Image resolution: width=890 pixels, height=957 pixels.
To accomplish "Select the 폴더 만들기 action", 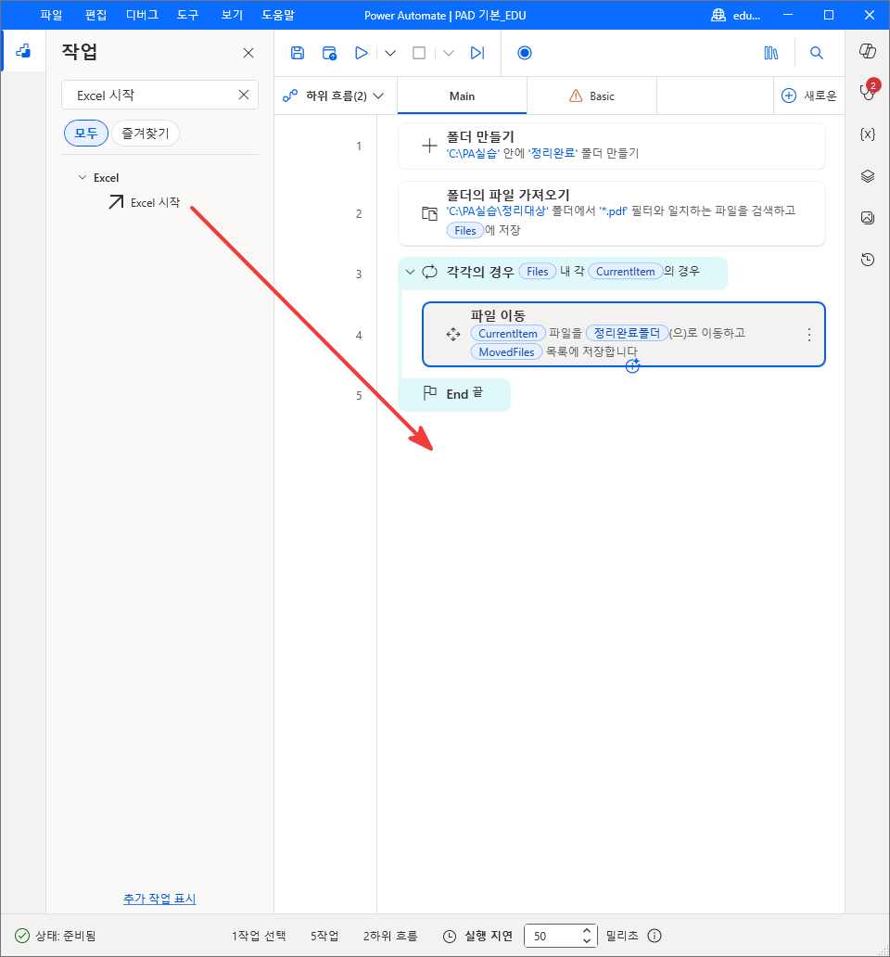I will pos(611,146).
